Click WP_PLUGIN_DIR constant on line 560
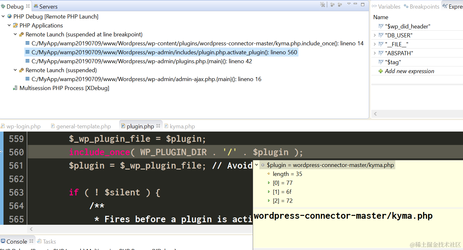This screenshot has width=463, height=250. [x=174, y=152]
